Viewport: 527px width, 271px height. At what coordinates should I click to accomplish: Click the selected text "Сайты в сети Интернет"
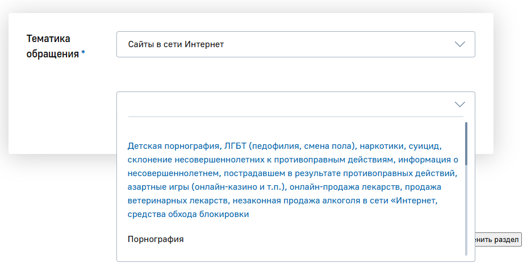176,44
